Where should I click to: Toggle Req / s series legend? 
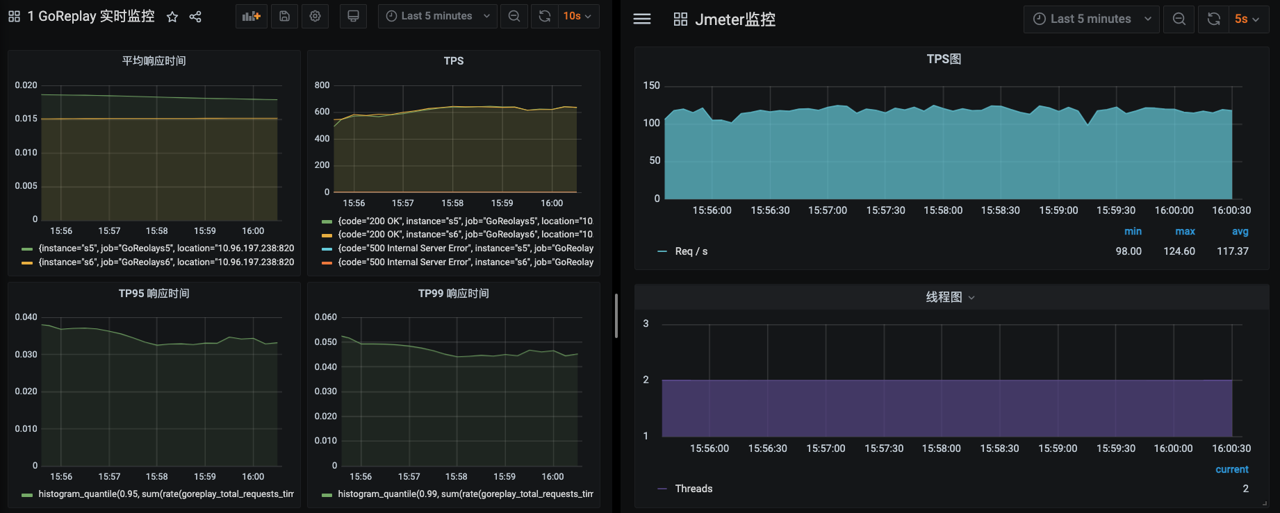(691, 251)
